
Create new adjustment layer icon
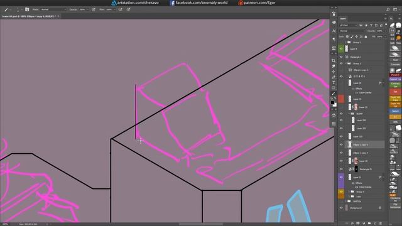click(364, 223)
